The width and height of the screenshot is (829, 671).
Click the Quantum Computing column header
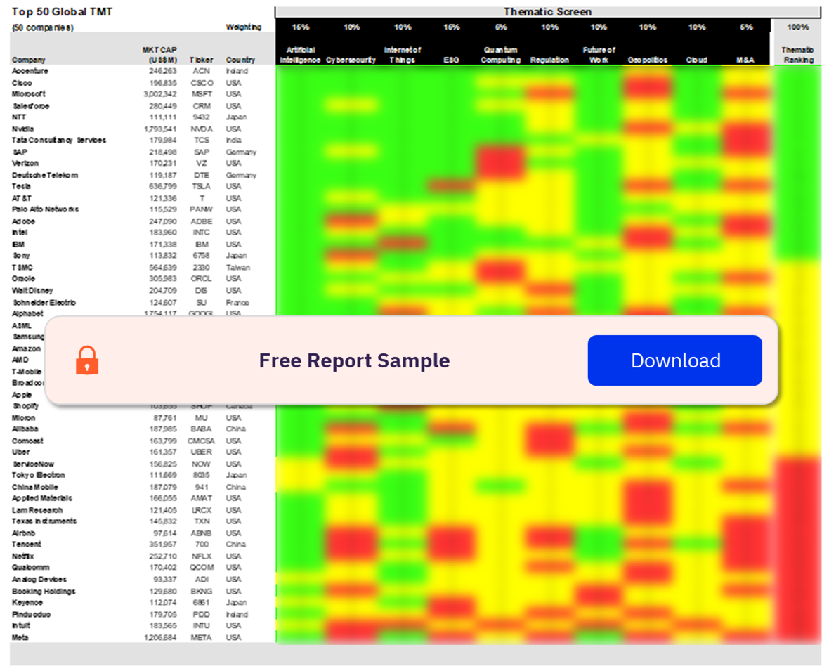pos(501,55)
